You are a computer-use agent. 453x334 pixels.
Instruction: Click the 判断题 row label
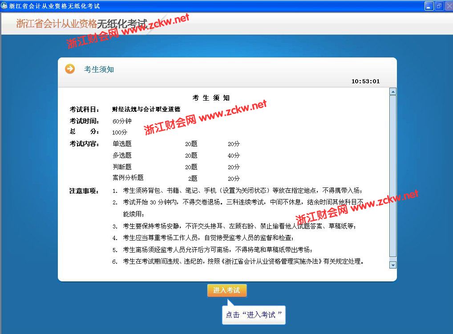[122, 167]
